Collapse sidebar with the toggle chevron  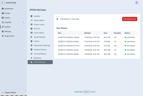click(3, 93)
